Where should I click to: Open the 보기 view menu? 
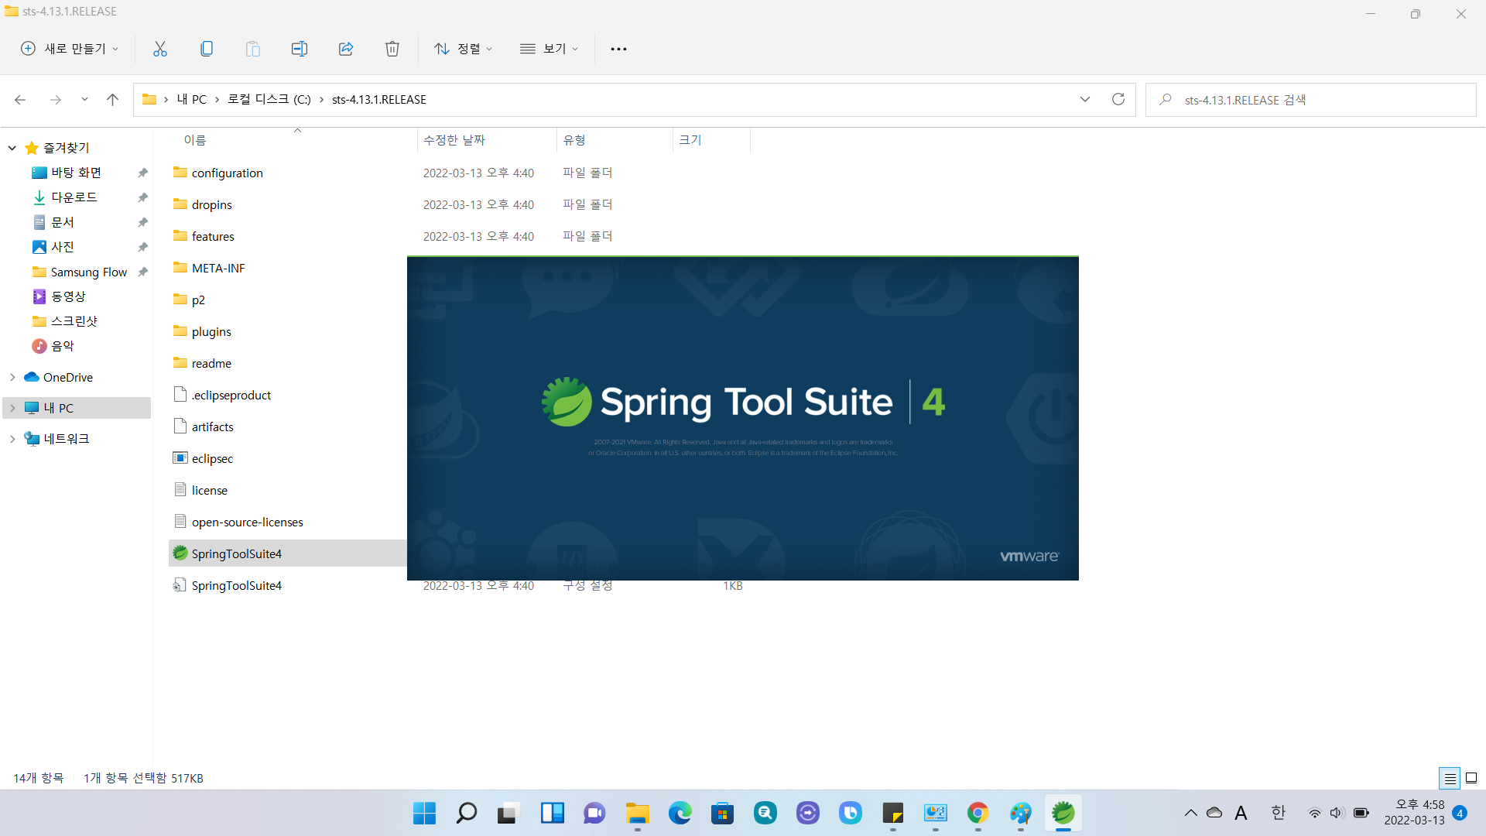(549, 49)
